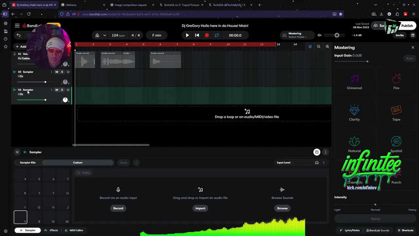Screen dimensions: 419x236
Task: Open the Effects bottom tab
Action: pos(51,230)
